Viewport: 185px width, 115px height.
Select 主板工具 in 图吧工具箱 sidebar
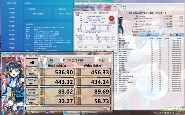tap(12, 17)
